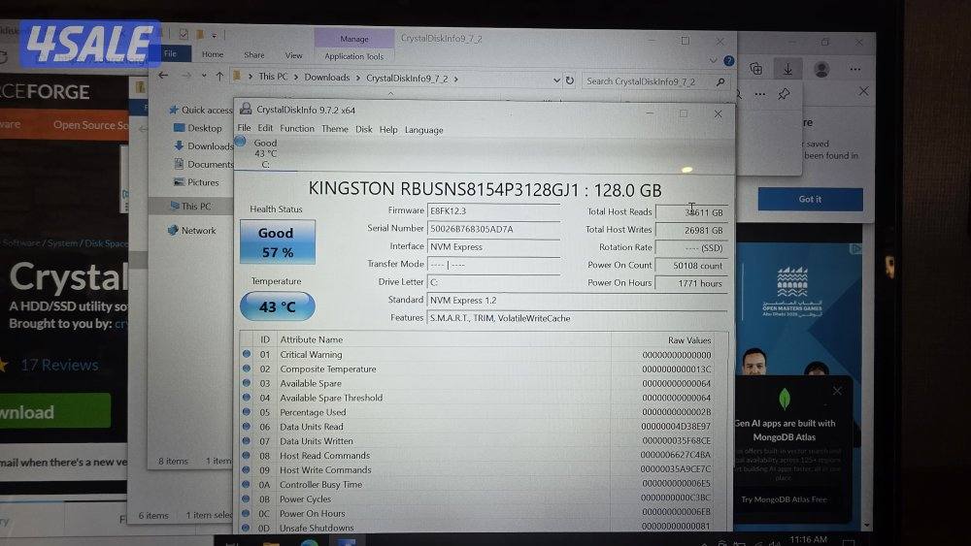Click the Good 43 °C disk status icon
This screenshot has height=546, width=971.
coord(243,144)
